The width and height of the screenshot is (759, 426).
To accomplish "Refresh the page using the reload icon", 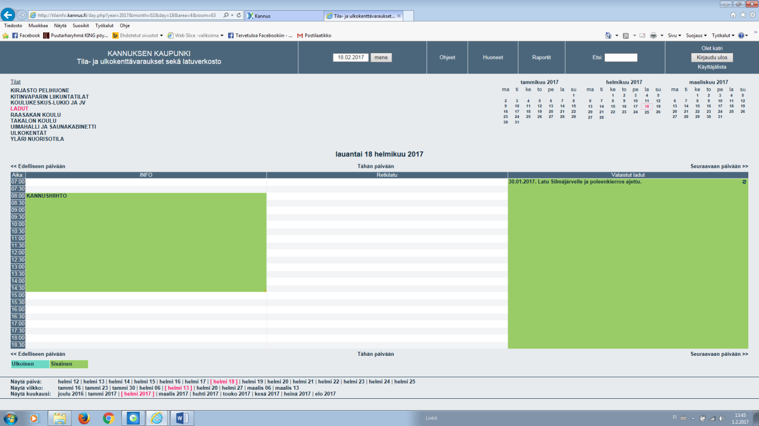I will click(238, 15).
